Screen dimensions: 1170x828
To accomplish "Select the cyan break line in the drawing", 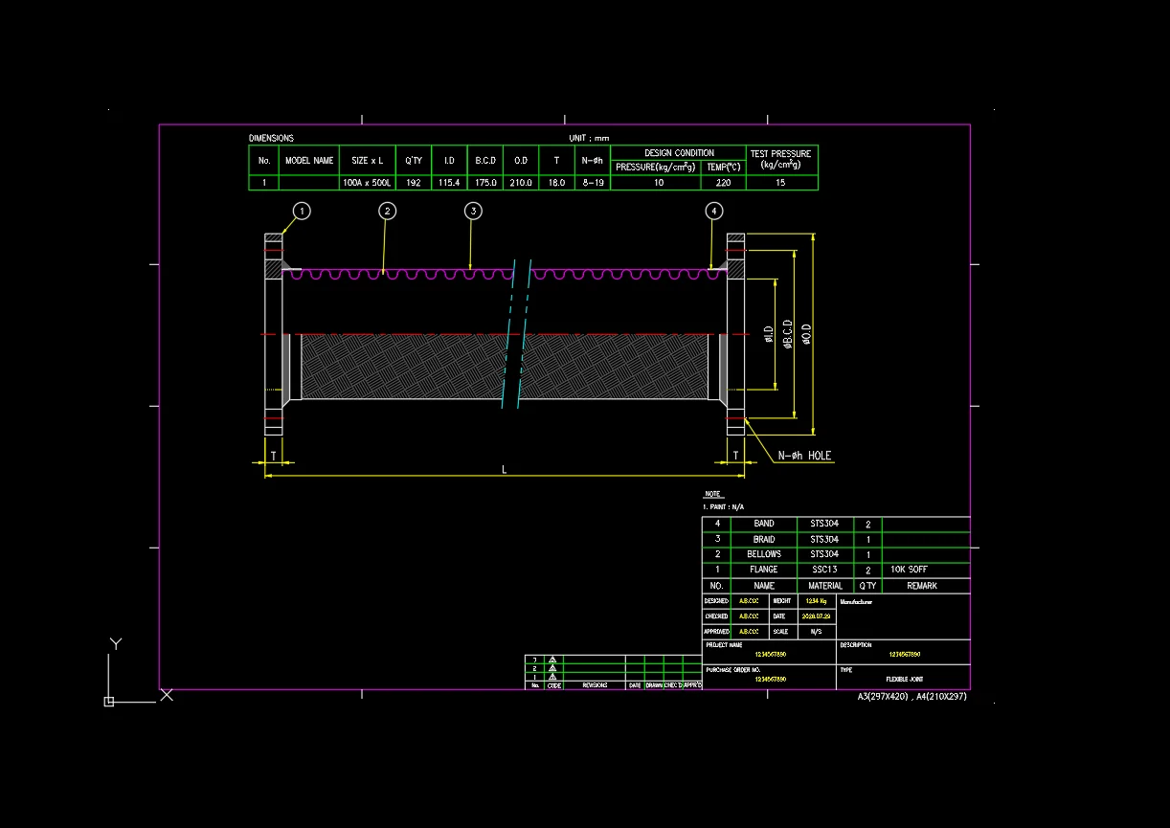I will (517, 332).
